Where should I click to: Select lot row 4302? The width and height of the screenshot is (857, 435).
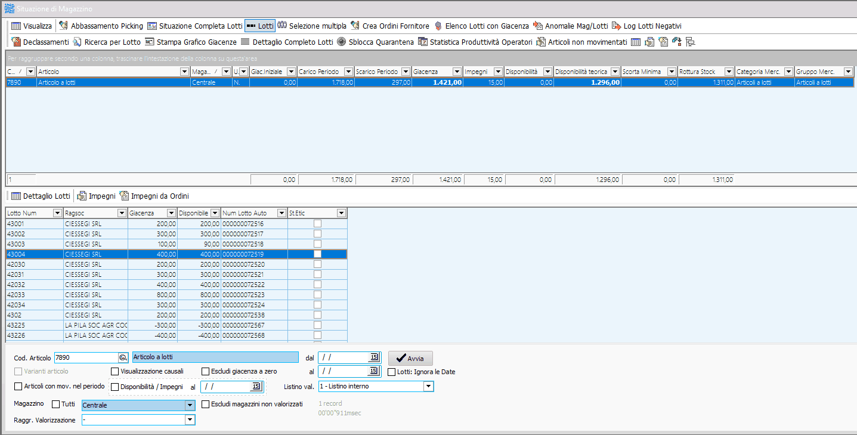pyautogui.click(x=177, y=314)
